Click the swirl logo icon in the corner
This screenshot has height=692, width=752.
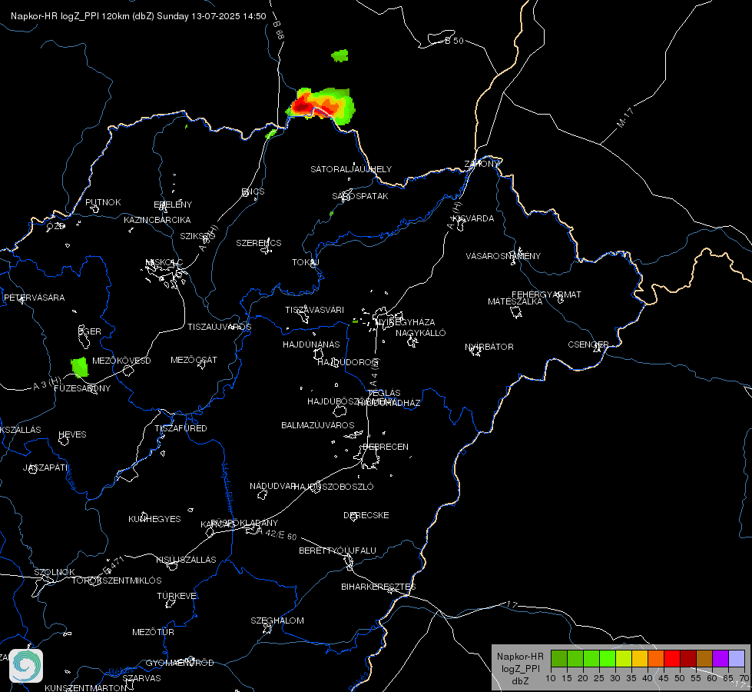point(26,666)
